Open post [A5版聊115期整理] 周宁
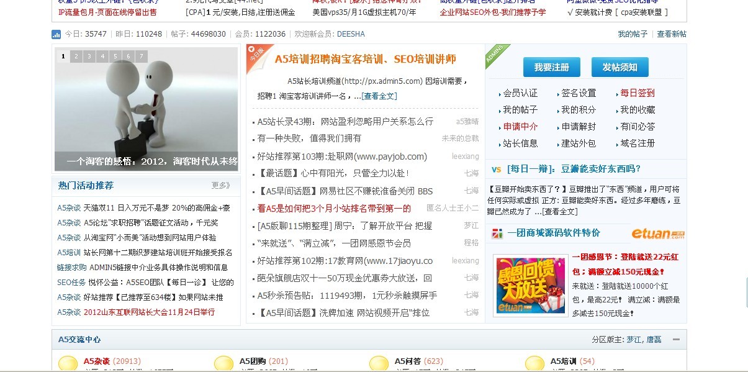This screenshot has height=372, width=748. point(345,226)
